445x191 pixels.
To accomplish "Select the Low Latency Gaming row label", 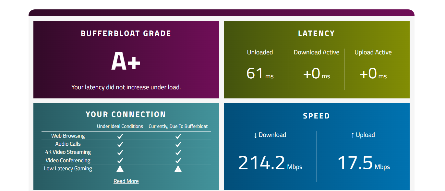I will click(x=68, y=169).
